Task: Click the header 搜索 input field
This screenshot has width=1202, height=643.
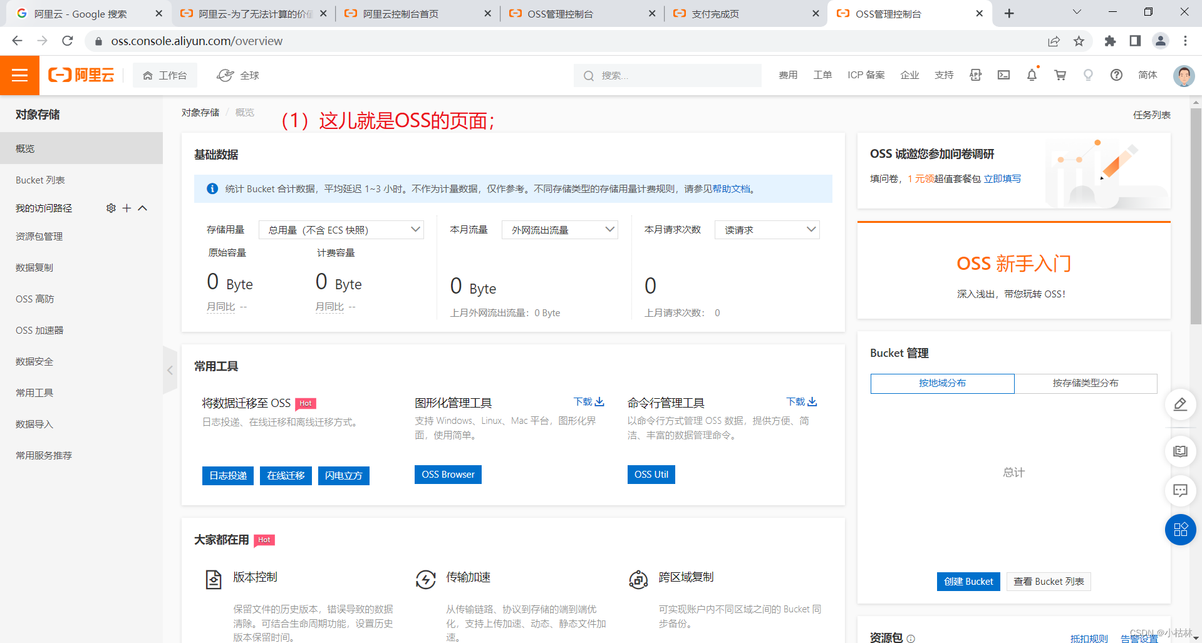Action: [x=667, y=76]
